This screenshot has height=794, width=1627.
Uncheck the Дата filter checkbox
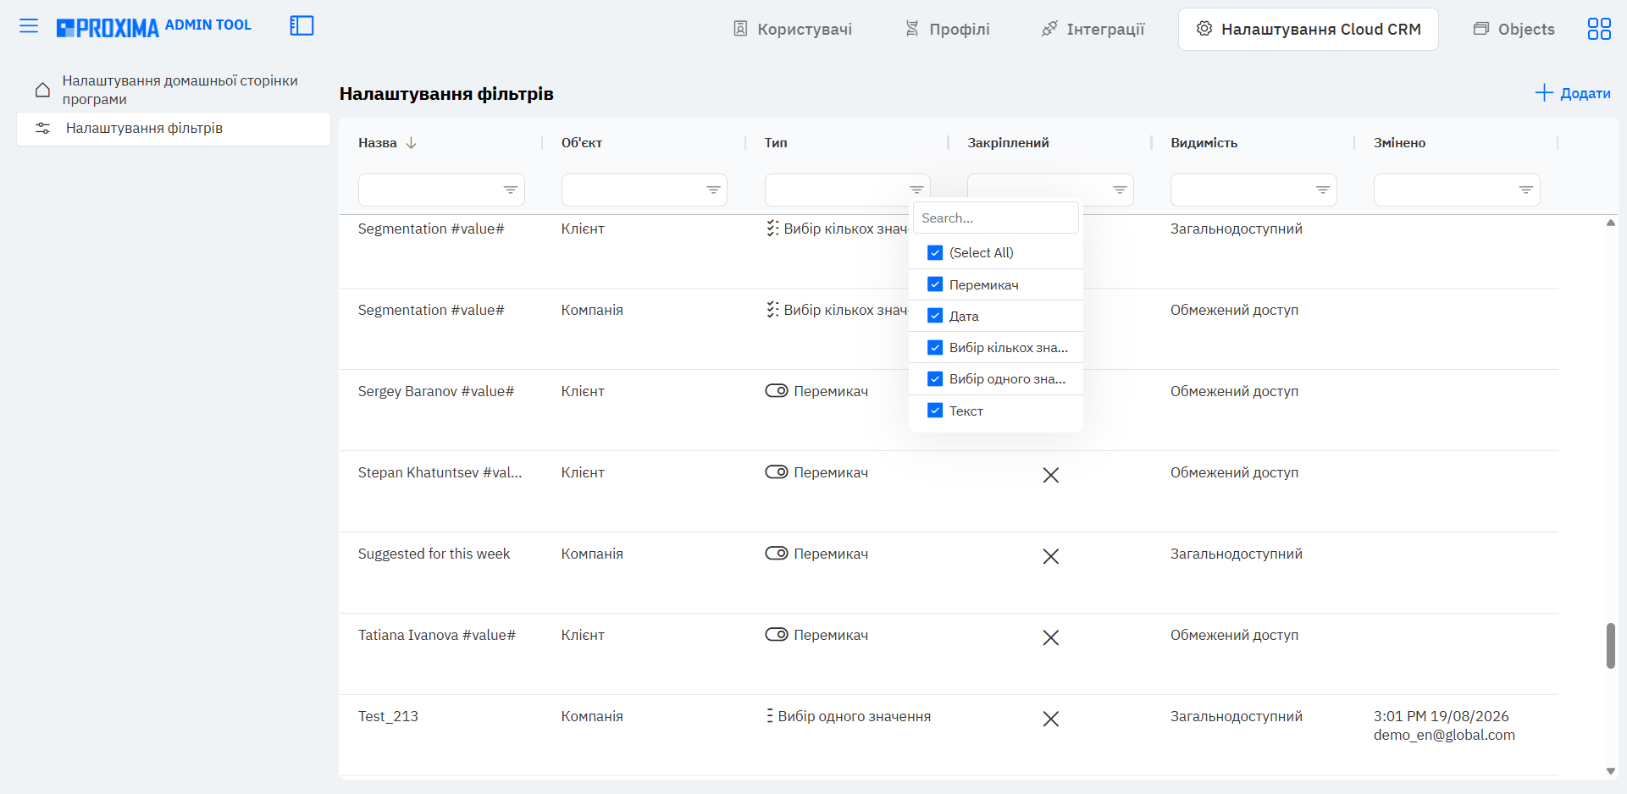(935, 316)
